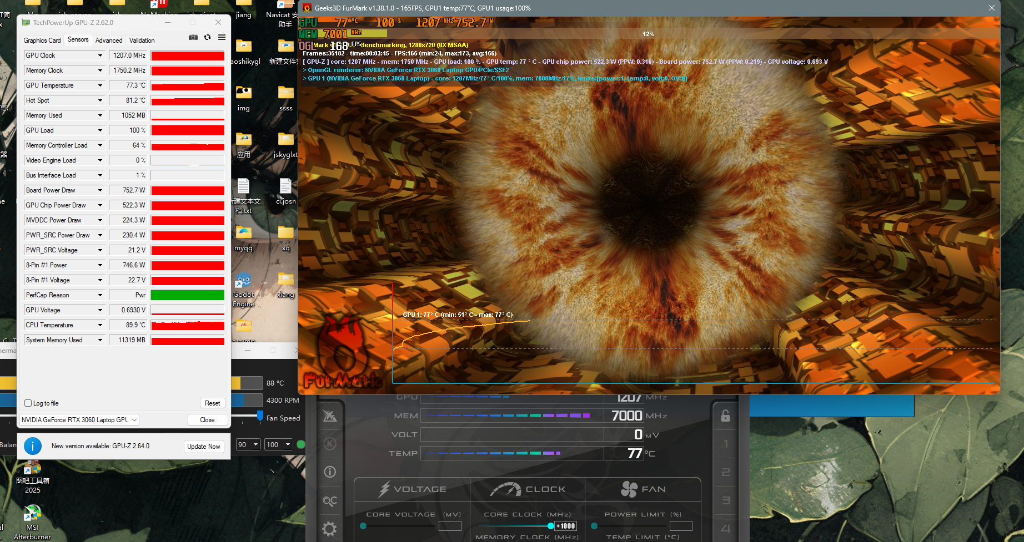The width and height of the screenshot is (1024, 542).
Task: Click the img folder on desktop
Action: [x=243, y=98]
